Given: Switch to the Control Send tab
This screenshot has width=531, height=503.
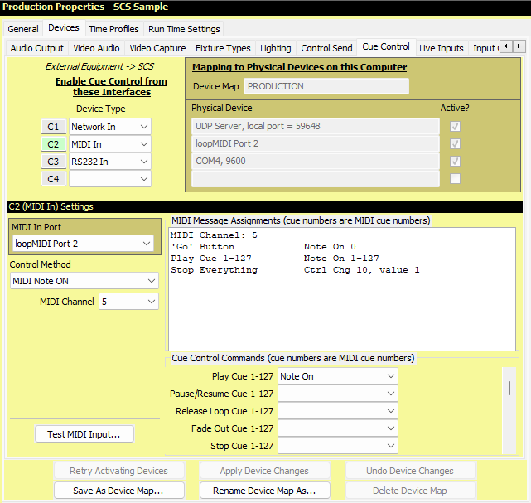Looking at the screenshot, I should click(x=326, y=48).
